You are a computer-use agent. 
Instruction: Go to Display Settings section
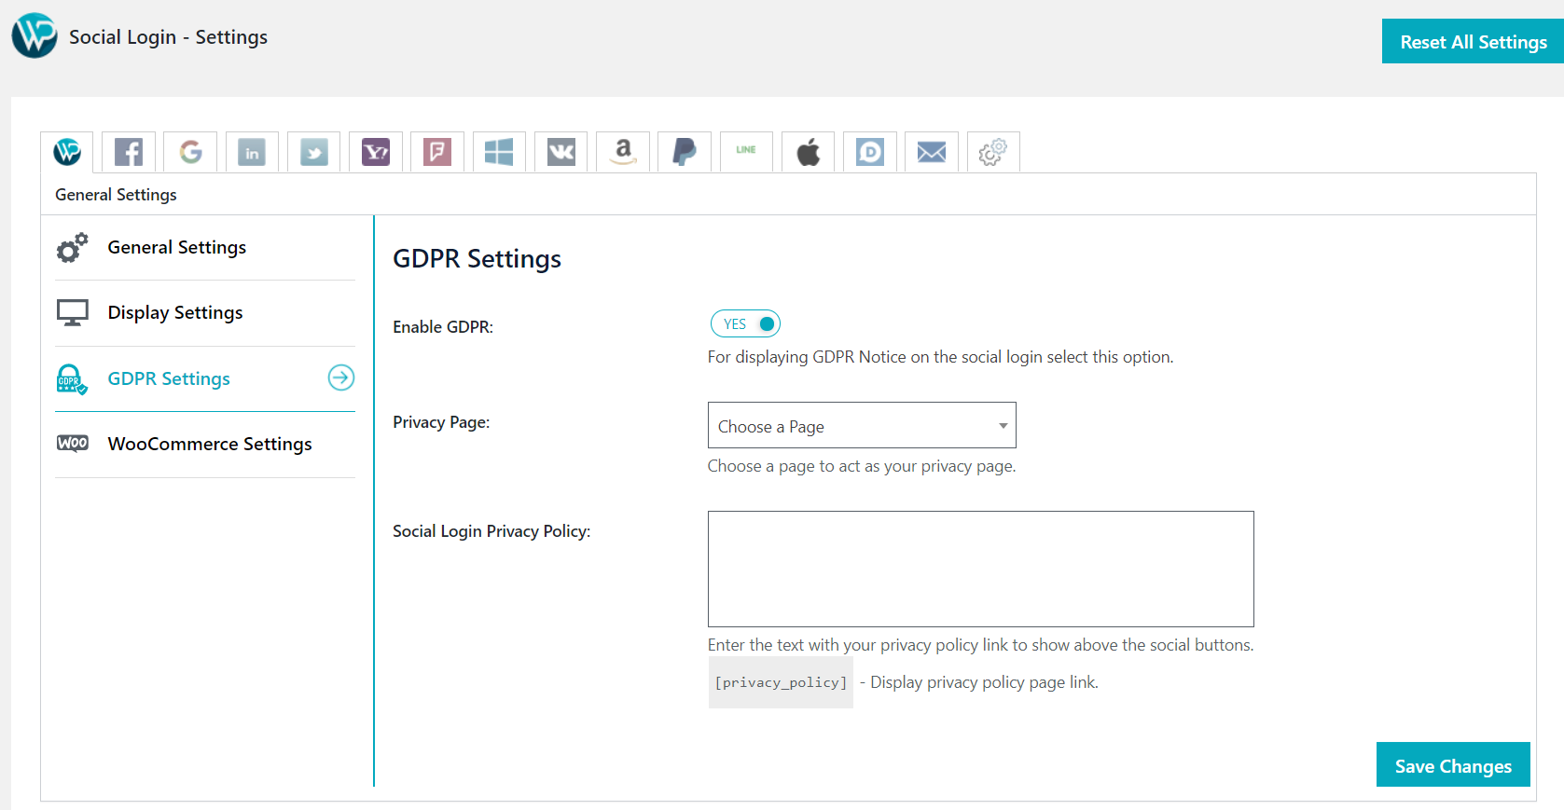pyautogui.click(x=175, y=313)
